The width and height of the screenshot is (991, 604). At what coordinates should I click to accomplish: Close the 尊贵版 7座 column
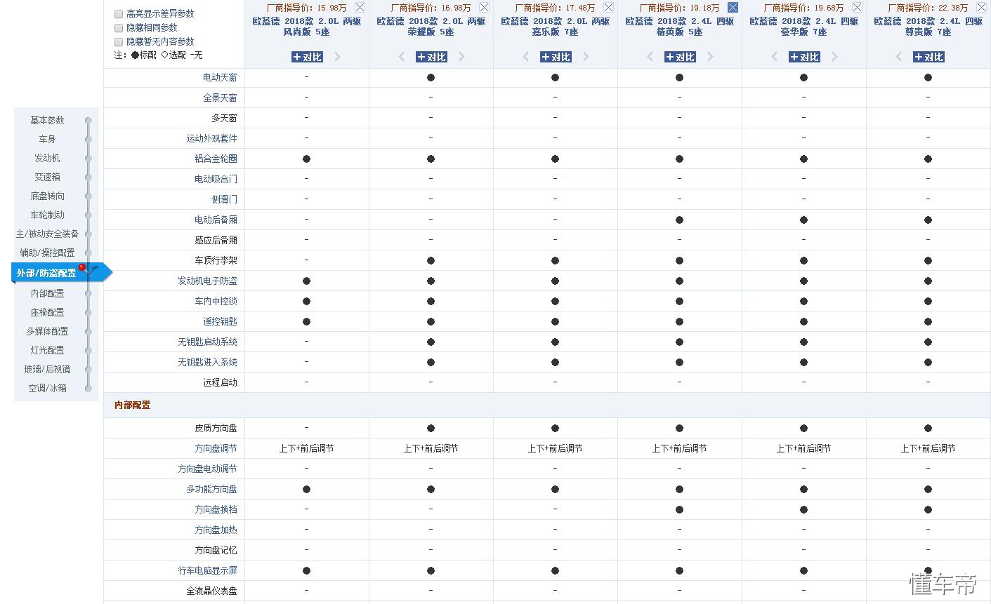coord(981,7)
